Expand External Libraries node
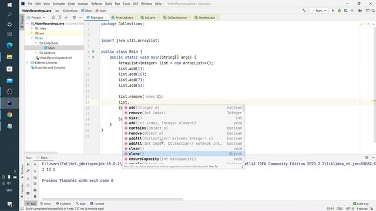376x211 pixels. coord(28,63)
